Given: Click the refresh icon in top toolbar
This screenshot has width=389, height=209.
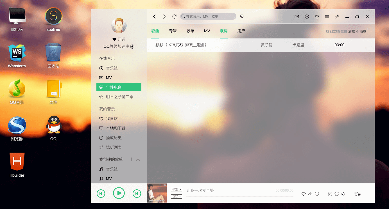Looking at the screenshot, I should coord(175,17).
